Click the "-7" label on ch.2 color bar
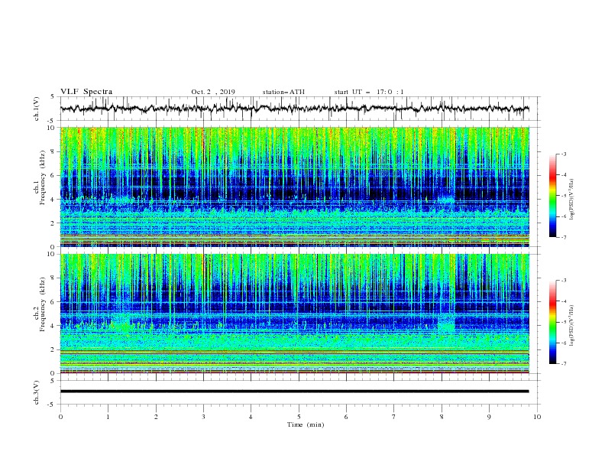The width and height of the screenshot is (605, 468). coord(564,364)
